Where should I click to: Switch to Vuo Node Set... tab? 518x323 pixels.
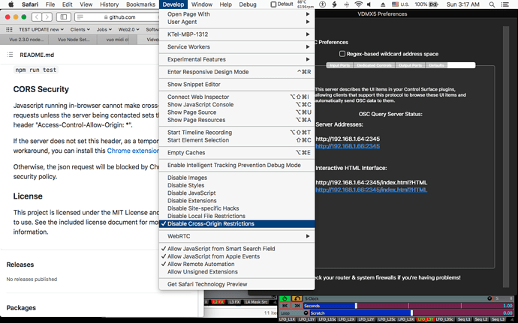73,40
